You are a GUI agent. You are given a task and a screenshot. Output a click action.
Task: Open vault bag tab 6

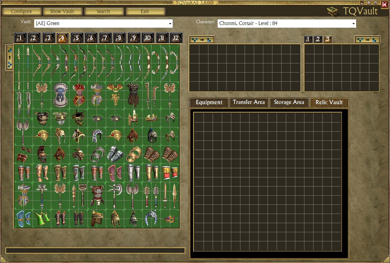tap(91, 38)
